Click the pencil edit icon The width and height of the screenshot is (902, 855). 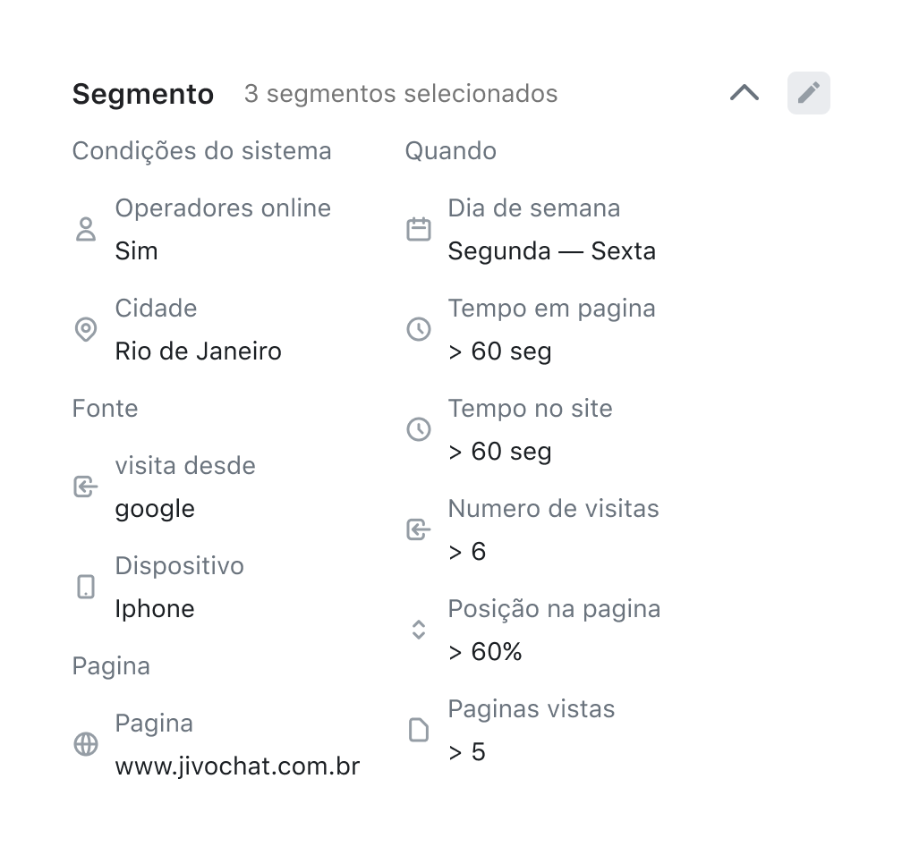(809, 93)
